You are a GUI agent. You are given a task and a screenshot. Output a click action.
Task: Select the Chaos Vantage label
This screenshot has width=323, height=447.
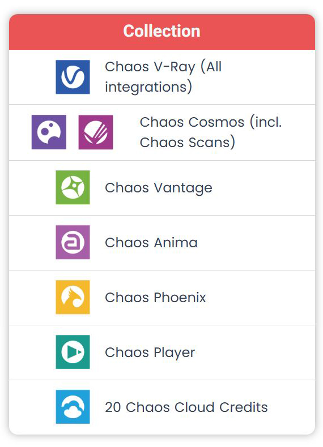tap(159, 188)
